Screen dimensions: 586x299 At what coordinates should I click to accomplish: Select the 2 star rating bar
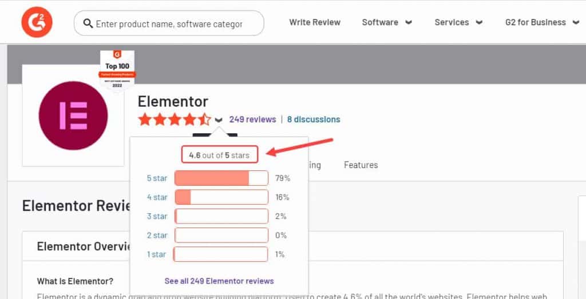(221, 235)
